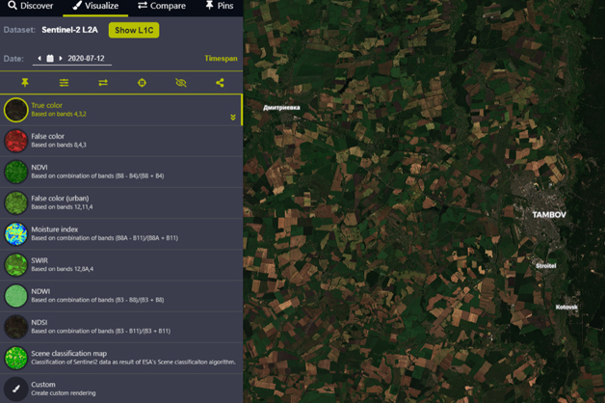Go to previous date with left arrow
605x403 pixels.
click(39, 59)
